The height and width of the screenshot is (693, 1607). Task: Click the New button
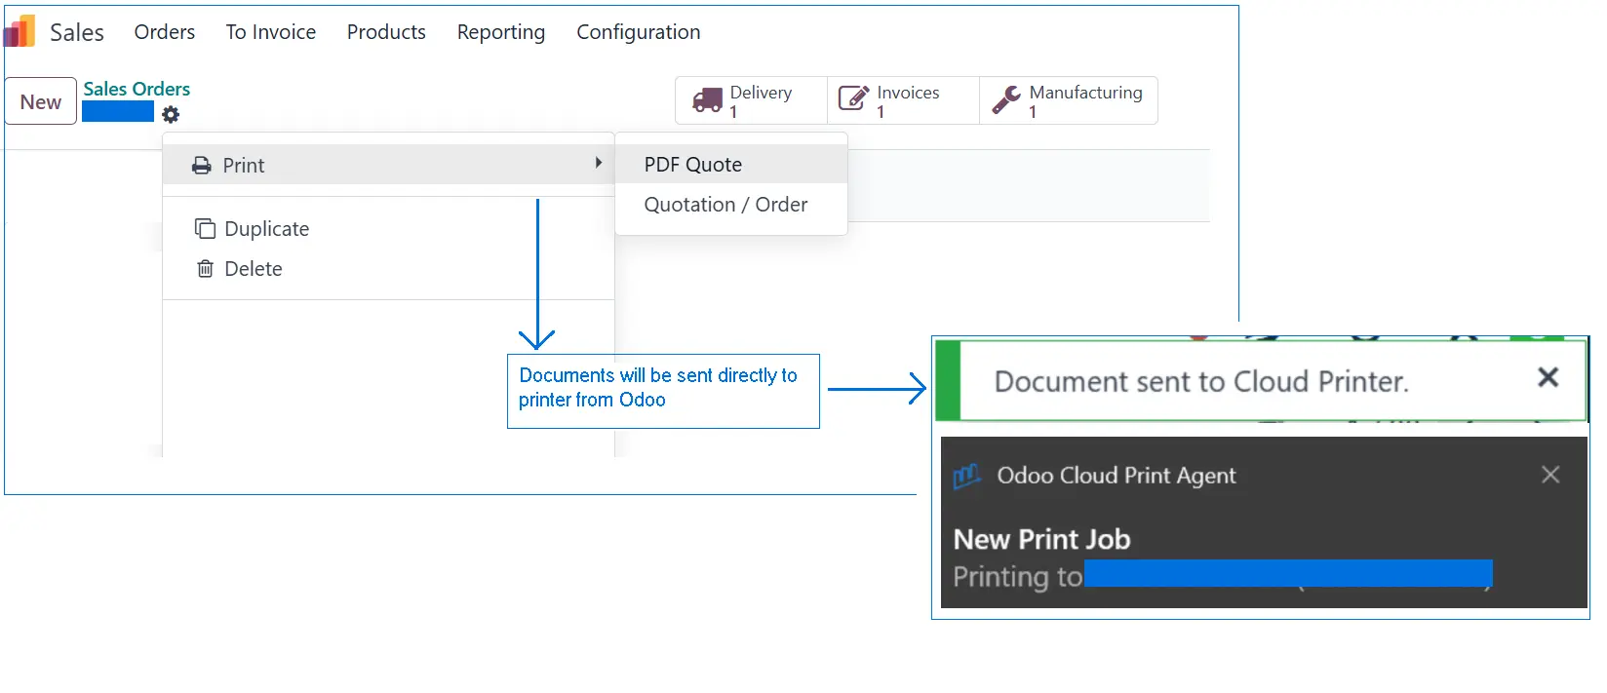point(41,101)
